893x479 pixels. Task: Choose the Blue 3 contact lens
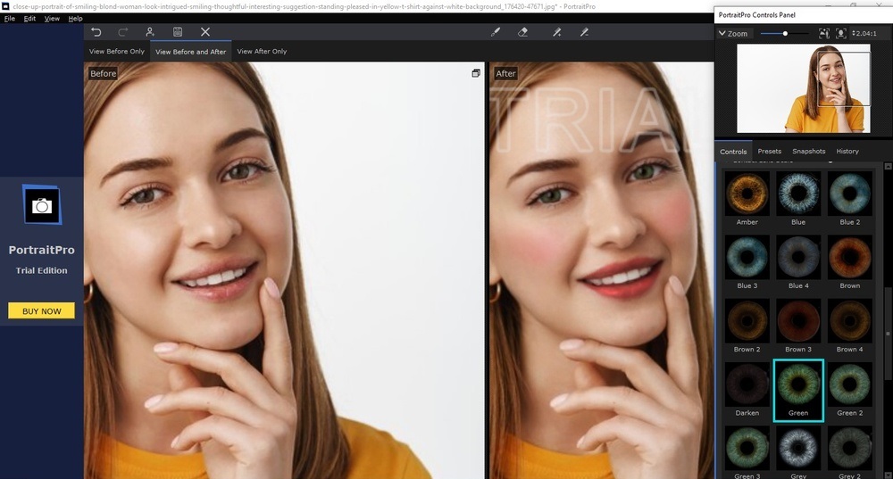747,262
